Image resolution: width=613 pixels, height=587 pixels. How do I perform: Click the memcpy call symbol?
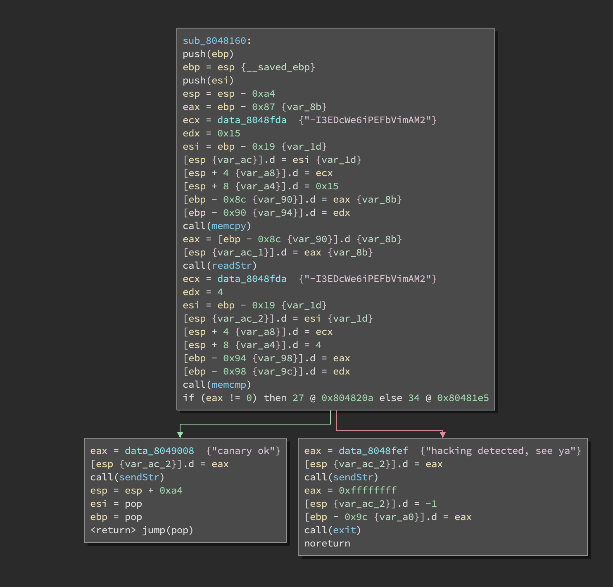pyautogui.click(x=228, y=226)
